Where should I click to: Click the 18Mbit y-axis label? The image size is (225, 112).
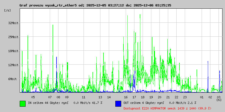(x=13, y=51)
